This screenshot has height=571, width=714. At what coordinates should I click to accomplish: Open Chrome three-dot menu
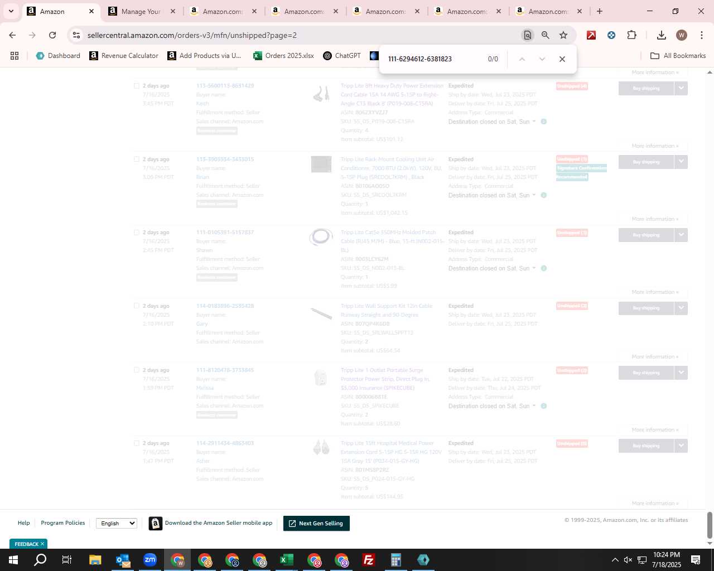tap(701, 35)
